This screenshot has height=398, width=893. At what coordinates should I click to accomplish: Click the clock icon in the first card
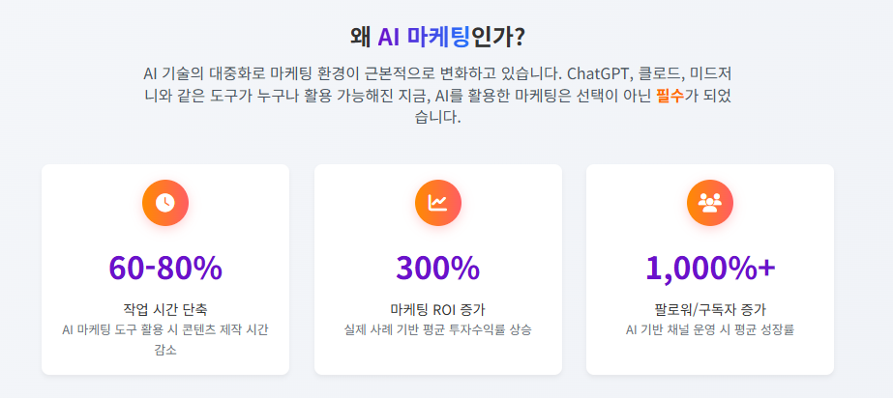coord(165,203)
